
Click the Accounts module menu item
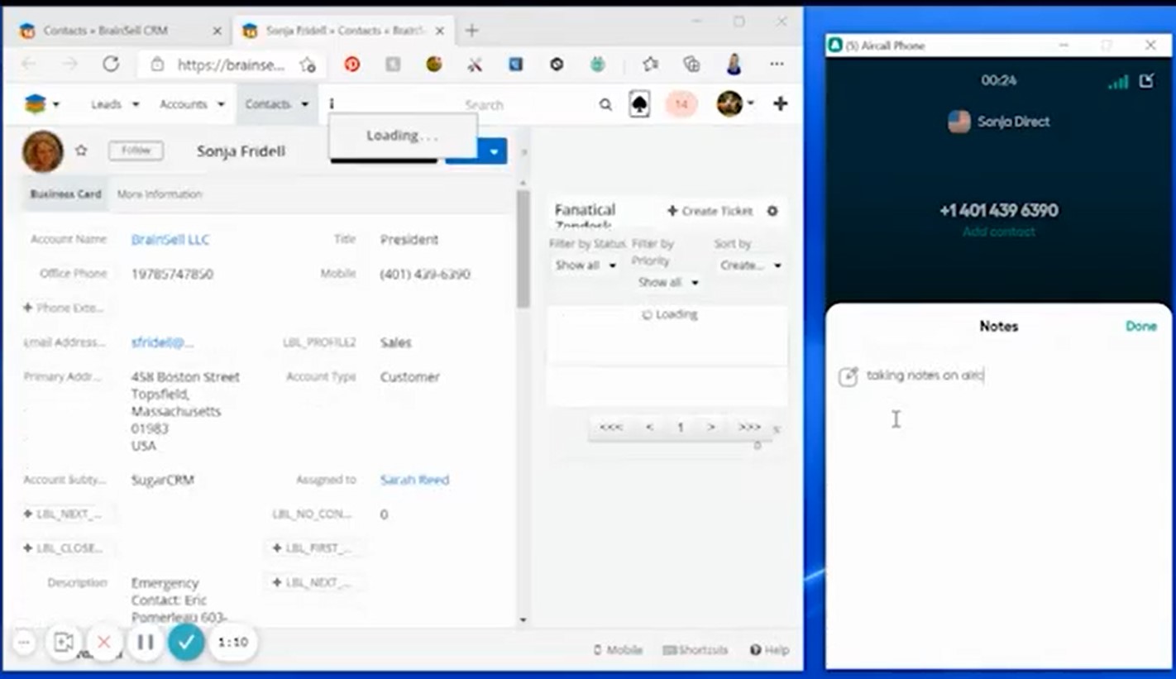coord(184,104)
